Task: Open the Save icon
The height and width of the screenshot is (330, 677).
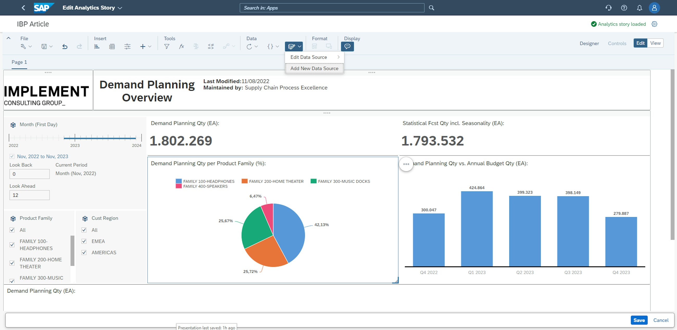Action: tap(44, 46)
